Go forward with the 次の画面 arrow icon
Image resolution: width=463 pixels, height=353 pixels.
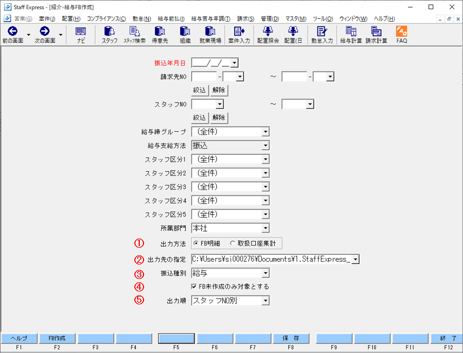point(45,31)
